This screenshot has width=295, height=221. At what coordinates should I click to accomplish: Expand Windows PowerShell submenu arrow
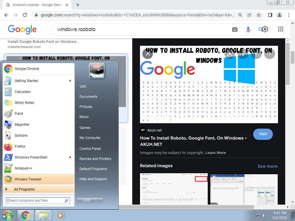[70, 157]
